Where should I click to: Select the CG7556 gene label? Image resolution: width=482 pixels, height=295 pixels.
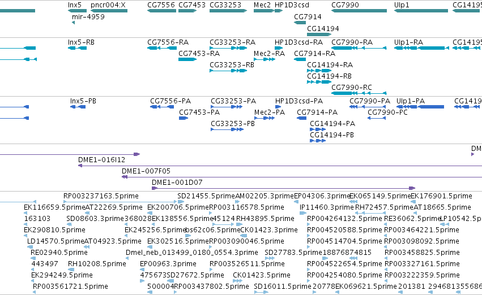161,5
